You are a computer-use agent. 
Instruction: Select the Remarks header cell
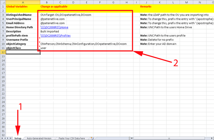click(146, 7)
